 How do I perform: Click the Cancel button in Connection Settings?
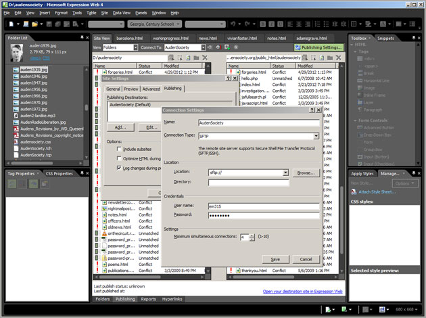click(x=306, y=259)
